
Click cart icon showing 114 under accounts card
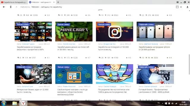(x=23, y=58)
